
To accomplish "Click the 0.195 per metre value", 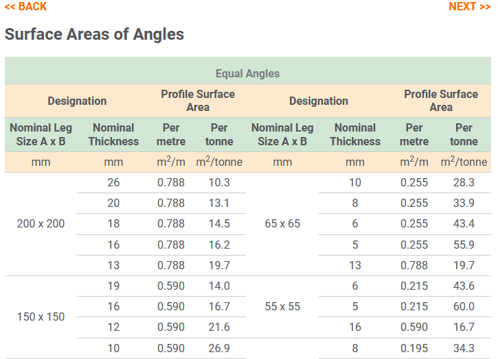I will coord(414,349).
